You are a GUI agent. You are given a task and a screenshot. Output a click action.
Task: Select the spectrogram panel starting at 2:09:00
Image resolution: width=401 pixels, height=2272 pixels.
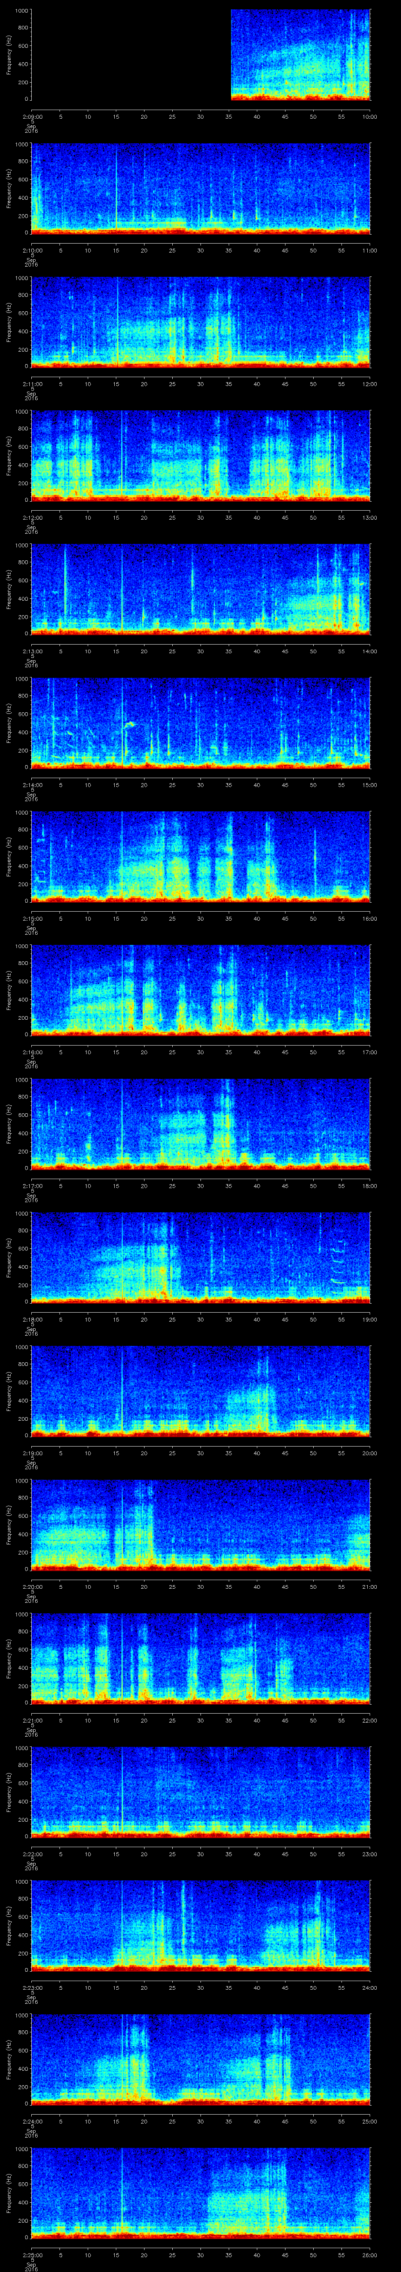(x=200, y=55)
